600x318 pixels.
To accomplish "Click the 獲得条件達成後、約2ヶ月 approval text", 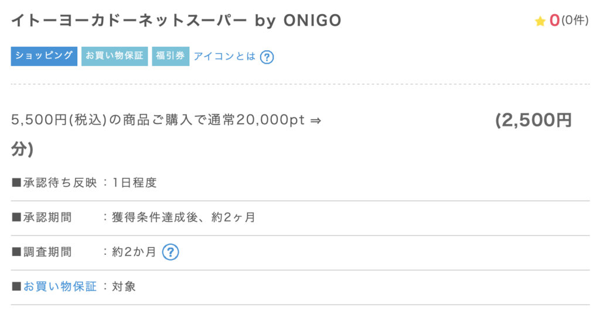I will pos(183,217).
